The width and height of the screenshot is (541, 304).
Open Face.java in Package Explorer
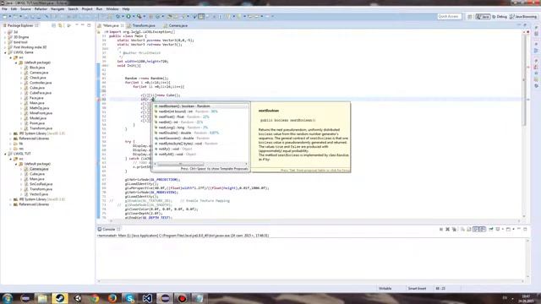point(36,98)
